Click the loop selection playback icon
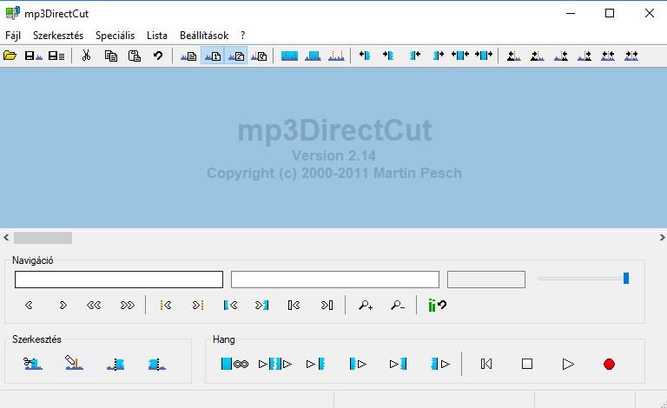 click(234, 364)
